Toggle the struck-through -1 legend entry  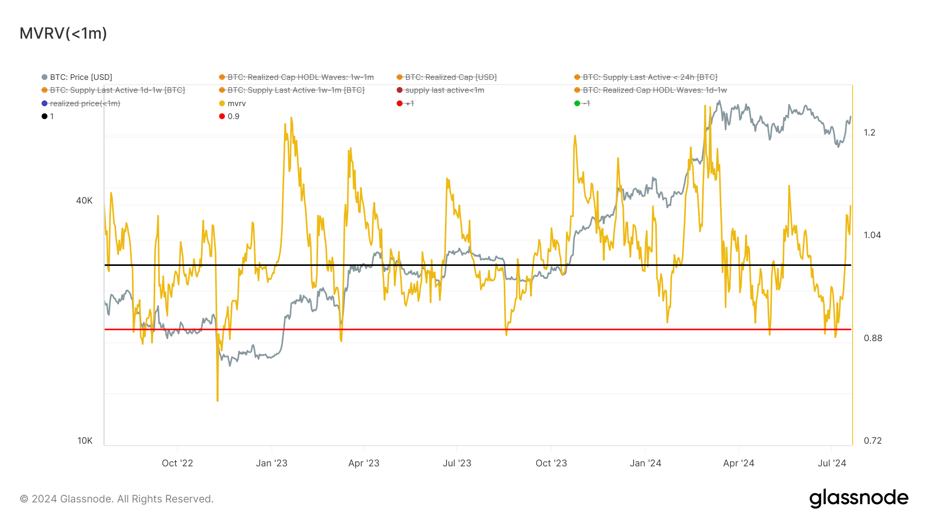[582, 104]
